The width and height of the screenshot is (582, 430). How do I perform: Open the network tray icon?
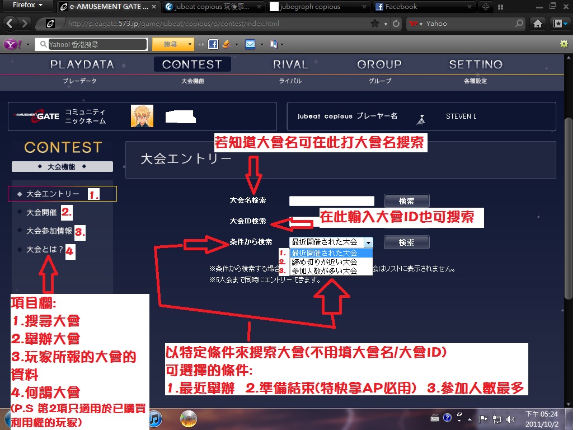[x=496, y=419]
